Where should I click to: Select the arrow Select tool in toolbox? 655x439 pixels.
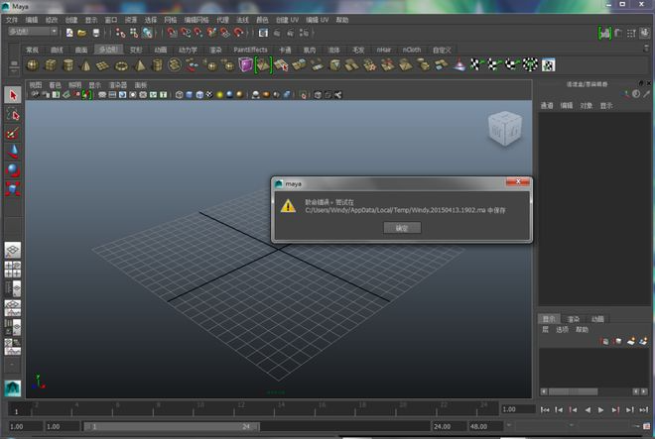(13, 95)
